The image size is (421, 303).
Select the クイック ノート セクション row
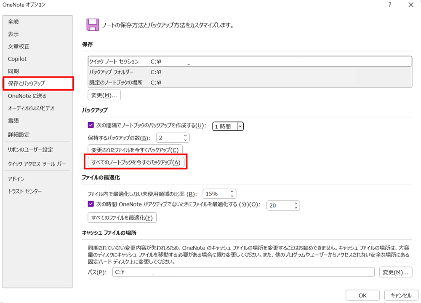click(250, 61)
